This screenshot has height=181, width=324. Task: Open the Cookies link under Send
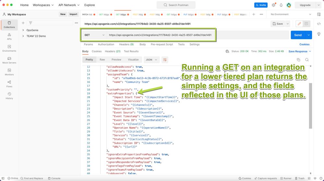[x=304, y=44]
